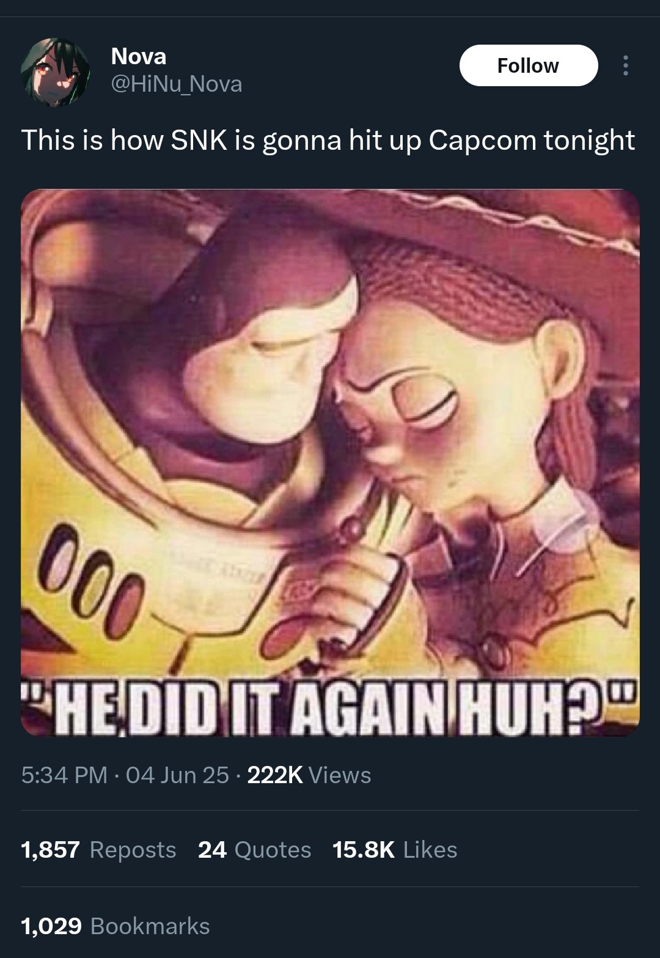Click the 04 Jun 25 date
This screenshot has width=660, height=958.
(177, 775)
